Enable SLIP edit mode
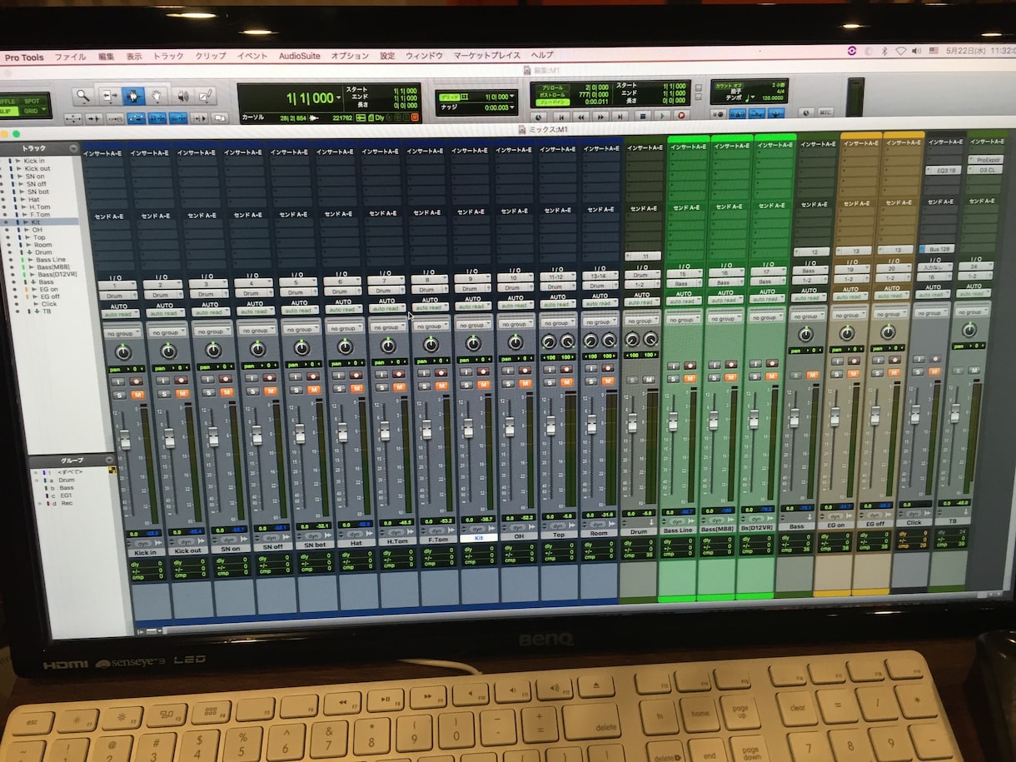The image size is (1016, 762). click(x=7, y=111)
